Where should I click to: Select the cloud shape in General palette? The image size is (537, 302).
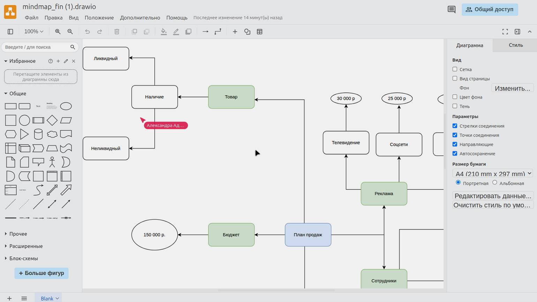pos(52,134)
